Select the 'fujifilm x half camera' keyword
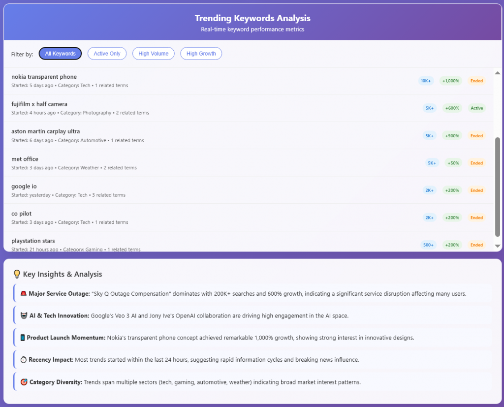Image resolution: width=504 pixels, height=407 pixels. pyautogui.click(x=39, y=104)
